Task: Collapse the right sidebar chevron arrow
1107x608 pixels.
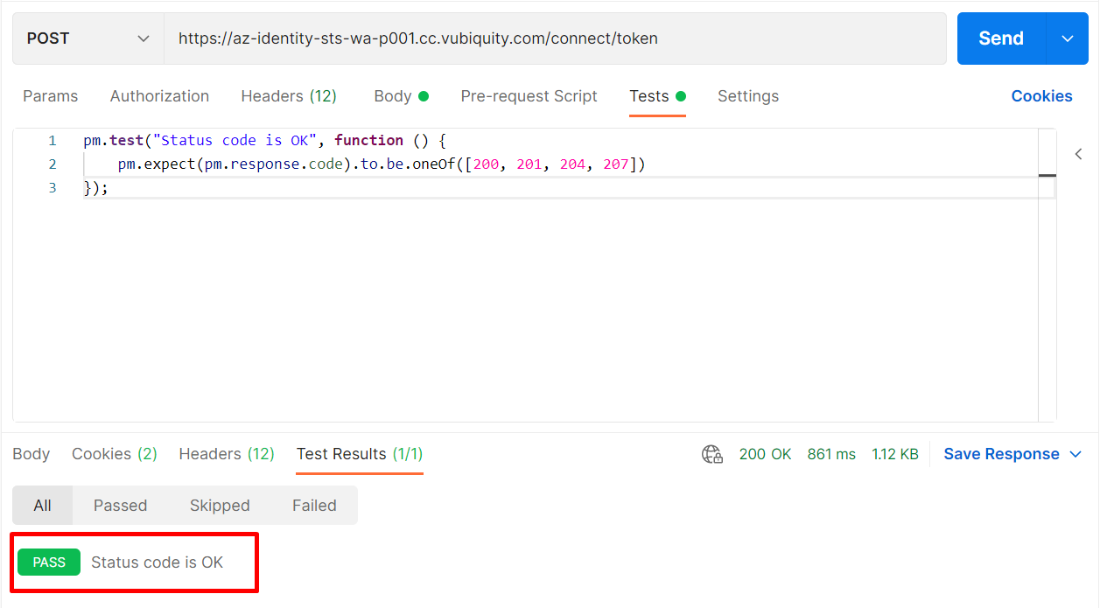Action: [x=1079, y=154]
